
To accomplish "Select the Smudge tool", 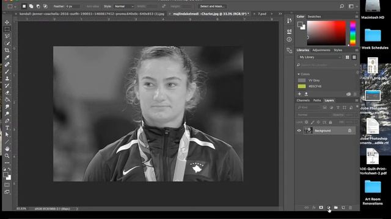I will pos(7,107).
